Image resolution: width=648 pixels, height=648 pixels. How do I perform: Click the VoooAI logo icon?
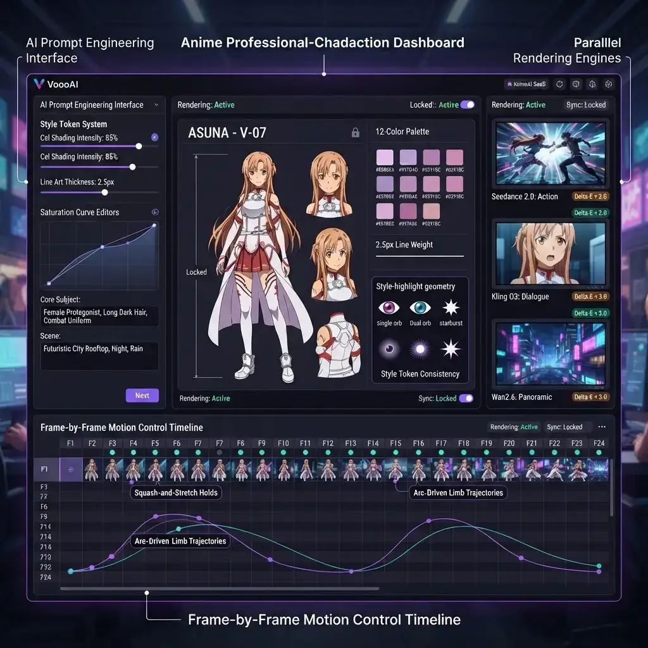39,84
